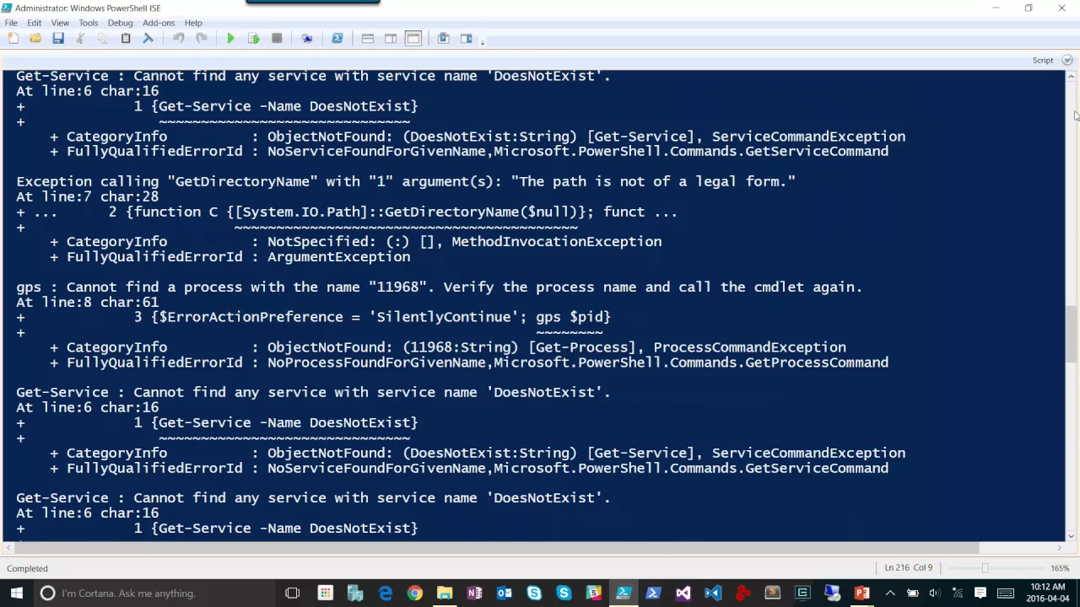Screen dimensions: 1080x607
Task: Run selection toolbar icon
Action: point(253,39)
